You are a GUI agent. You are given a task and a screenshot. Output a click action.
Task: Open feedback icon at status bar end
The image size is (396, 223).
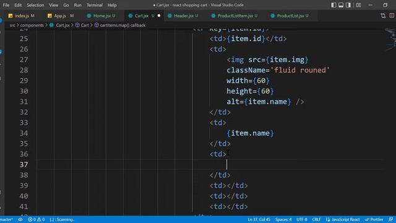click(x=390, y=219)
